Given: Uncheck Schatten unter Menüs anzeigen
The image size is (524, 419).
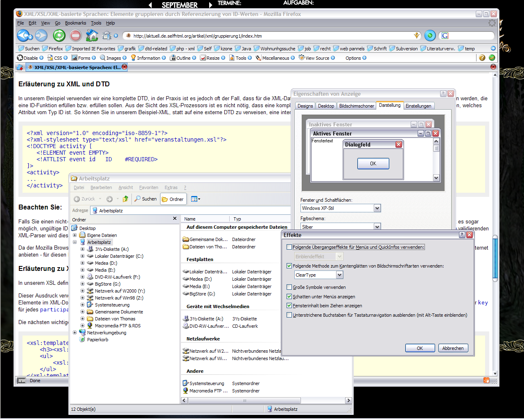Looking at the screenshot, I should coord(289,297).
